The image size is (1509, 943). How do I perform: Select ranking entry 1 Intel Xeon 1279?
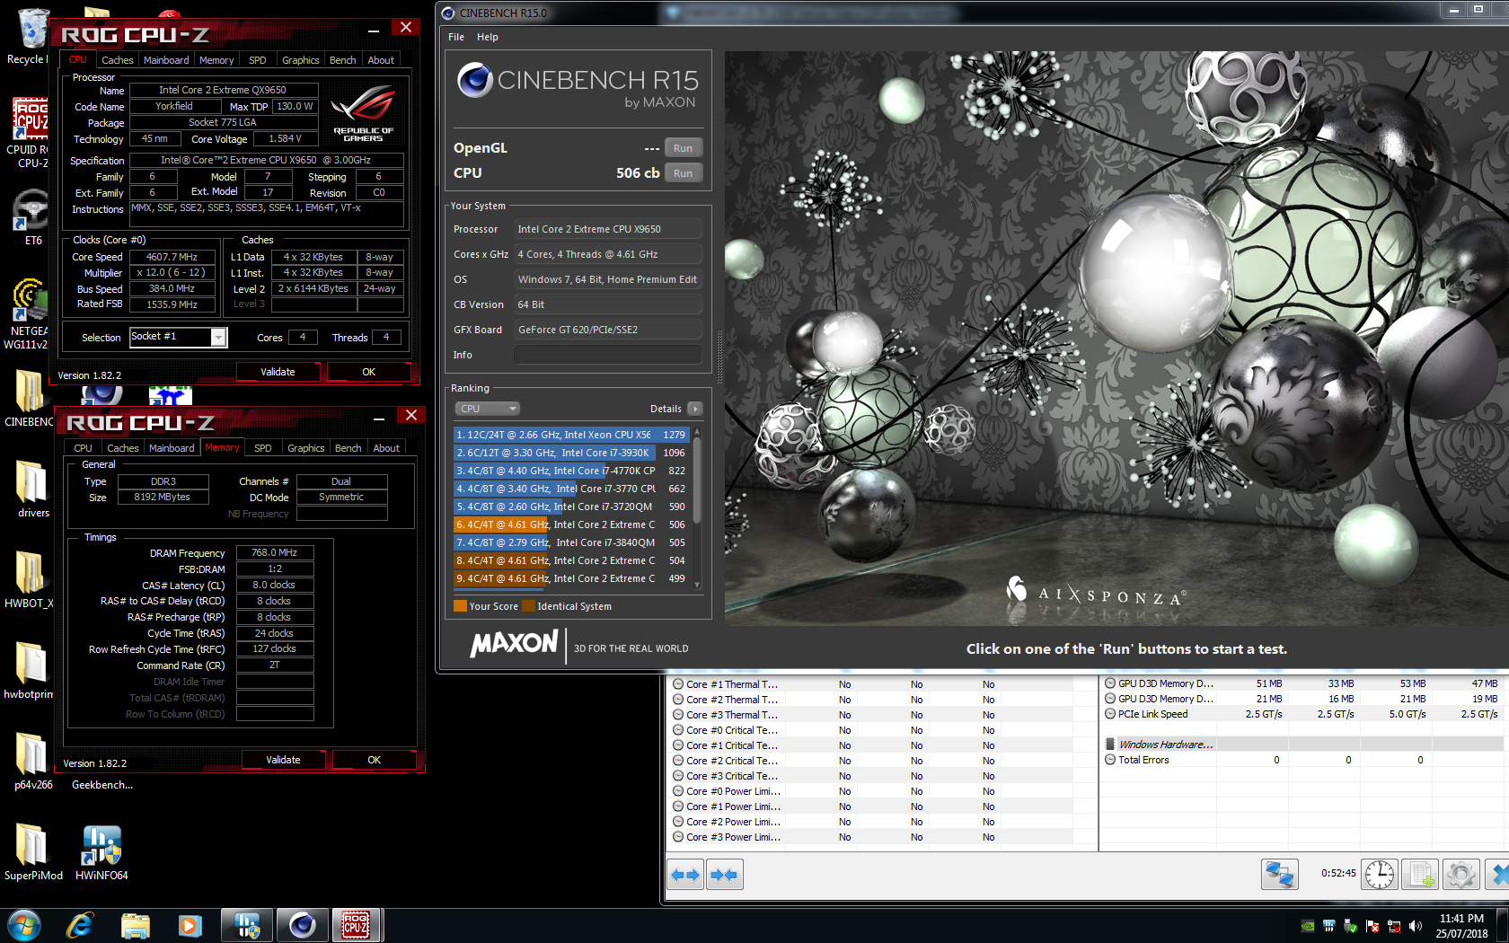click(x=571, y=435)
